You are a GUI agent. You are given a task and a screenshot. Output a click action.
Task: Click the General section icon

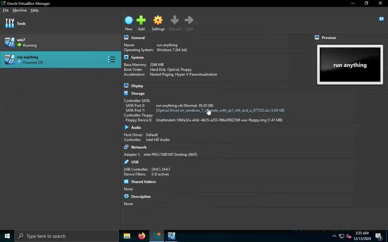pos(126,38)
